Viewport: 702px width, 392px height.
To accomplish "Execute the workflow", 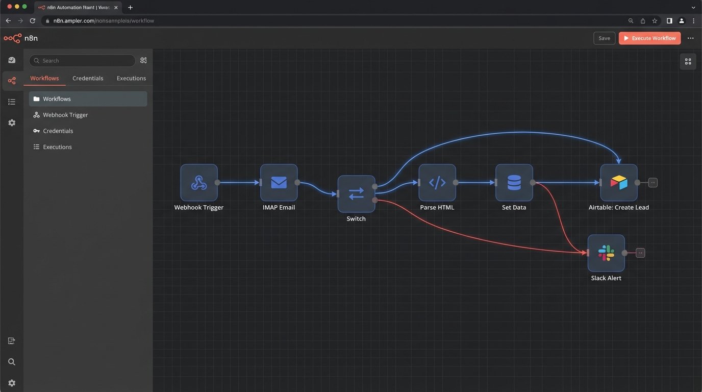I will 649,38.
